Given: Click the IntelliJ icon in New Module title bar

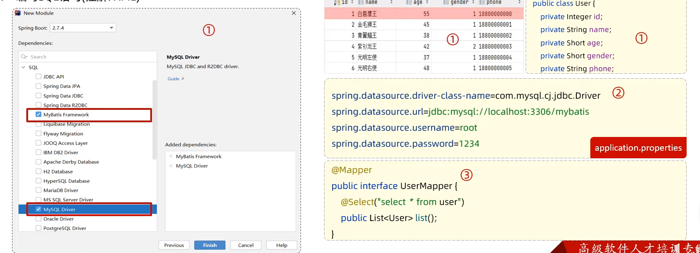Looking at the screenshot, I should pyautogui.click(x=18, y=13).
